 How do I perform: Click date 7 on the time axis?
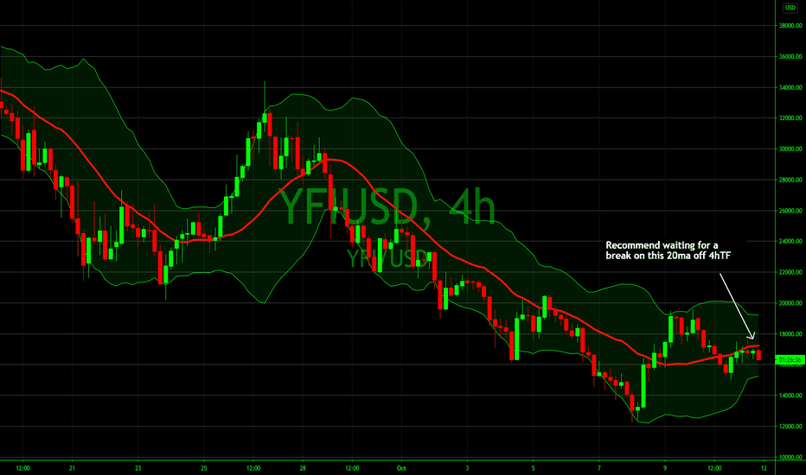(598, 468)
